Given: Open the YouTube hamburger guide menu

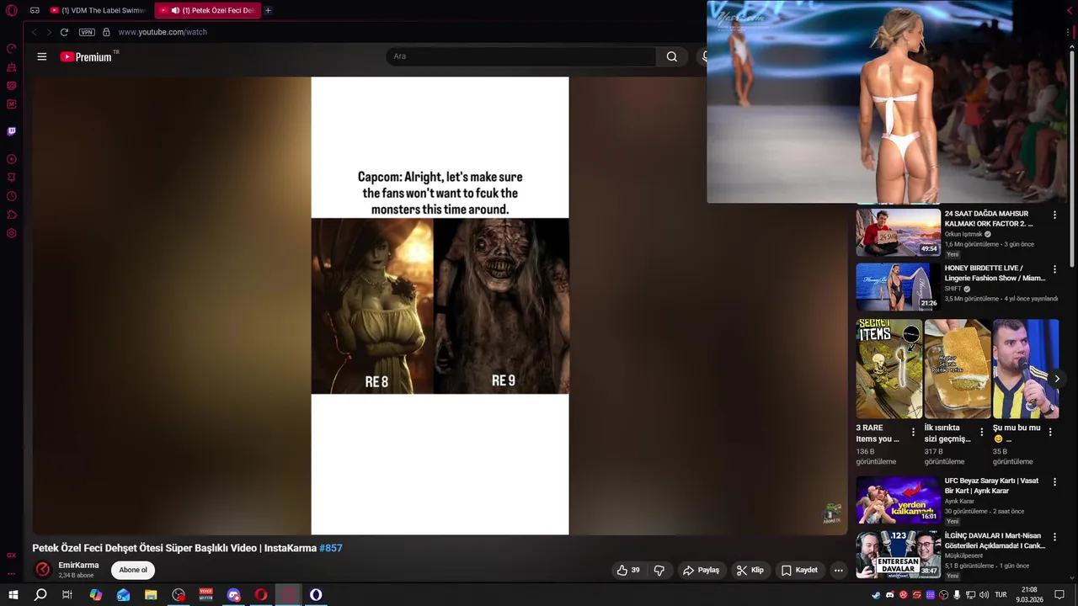Looking at the screenshot, I should pos(42,56).
